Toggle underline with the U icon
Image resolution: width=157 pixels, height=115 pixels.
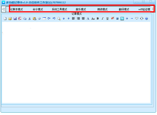click(x=107, y=18)
